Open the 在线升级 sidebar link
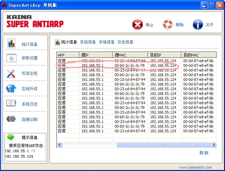The image size is (225, 171). [x=29, y=89]
